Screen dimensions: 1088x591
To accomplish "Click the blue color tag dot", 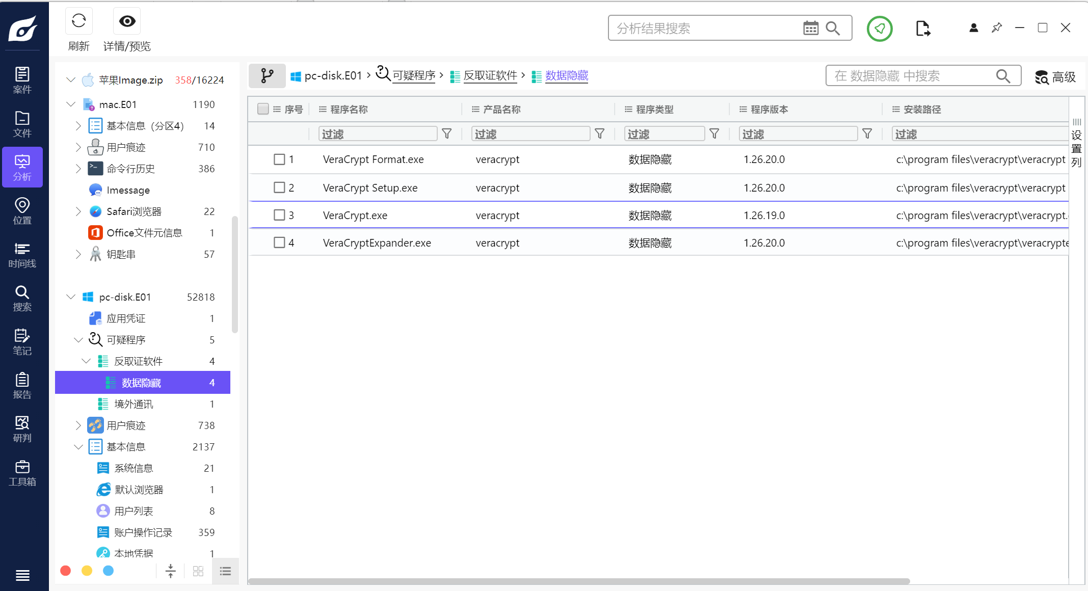I will click(108, 571).
